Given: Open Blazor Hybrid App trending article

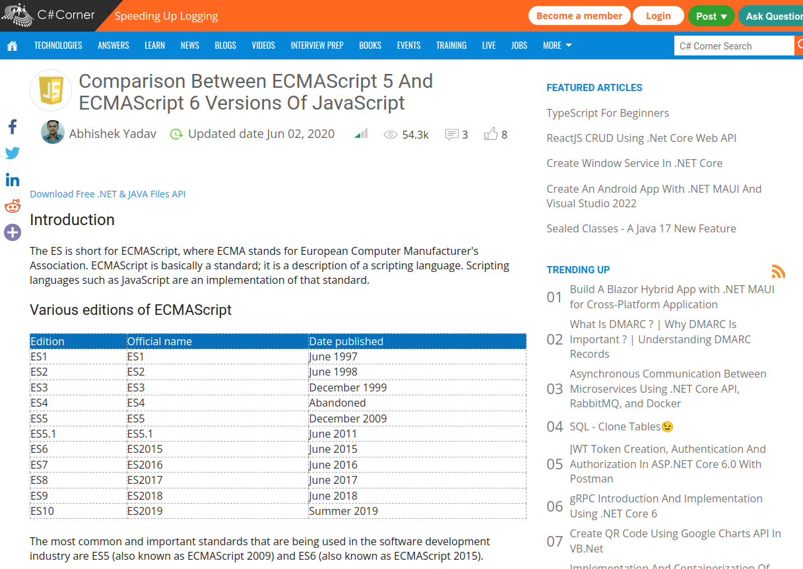Looking at the screenshot, I should [672, 297].
